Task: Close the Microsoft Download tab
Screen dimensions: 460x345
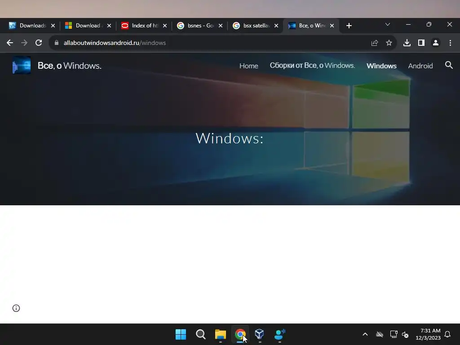Action: coord(109,26)
